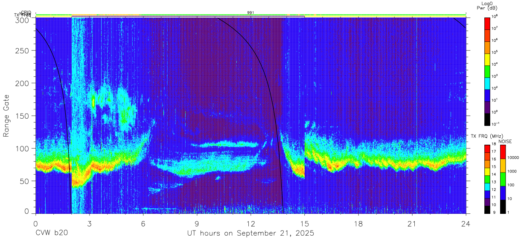Screen dimensions: 524x242
Task: Pick the purple segment of Lag0 power colorbar
Action: point(488,106)
